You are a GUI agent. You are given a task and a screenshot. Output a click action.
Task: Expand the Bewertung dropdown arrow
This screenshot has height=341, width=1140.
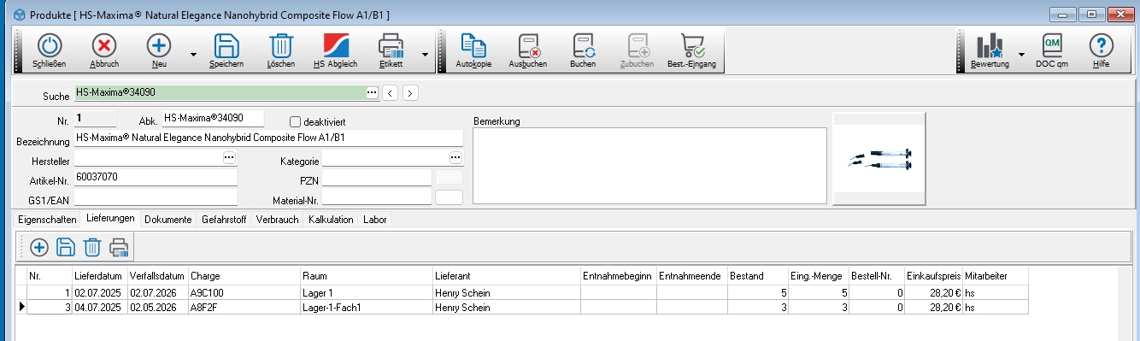pos(1021,54)
